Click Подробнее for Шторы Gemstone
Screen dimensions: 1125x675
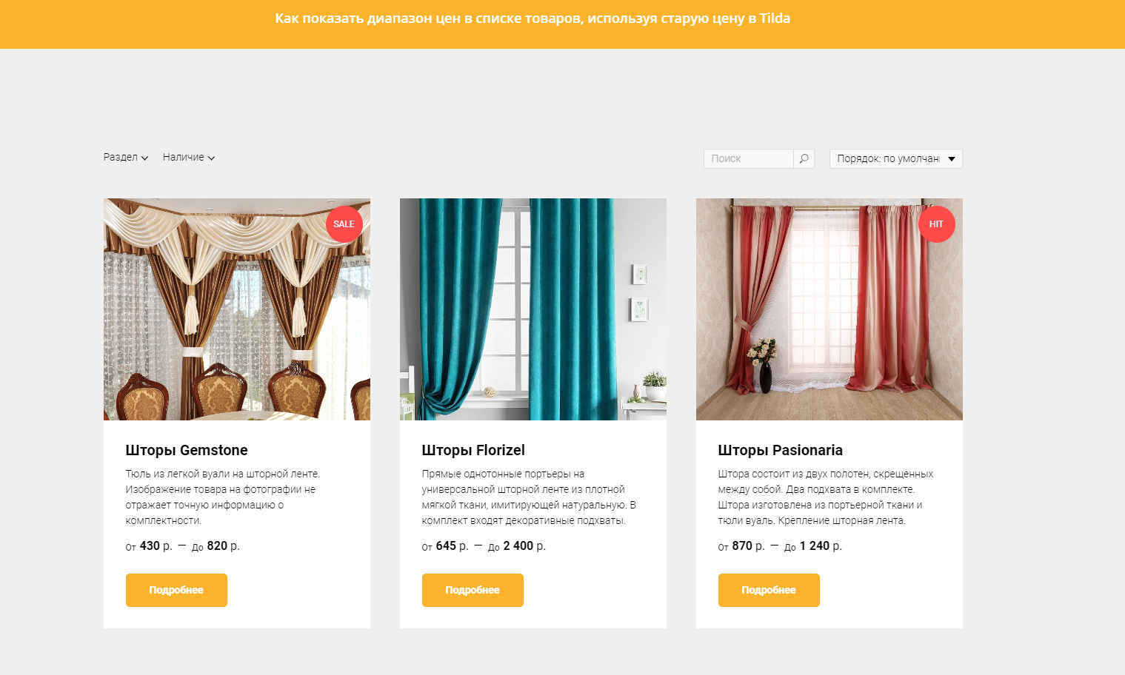(176, 590)
